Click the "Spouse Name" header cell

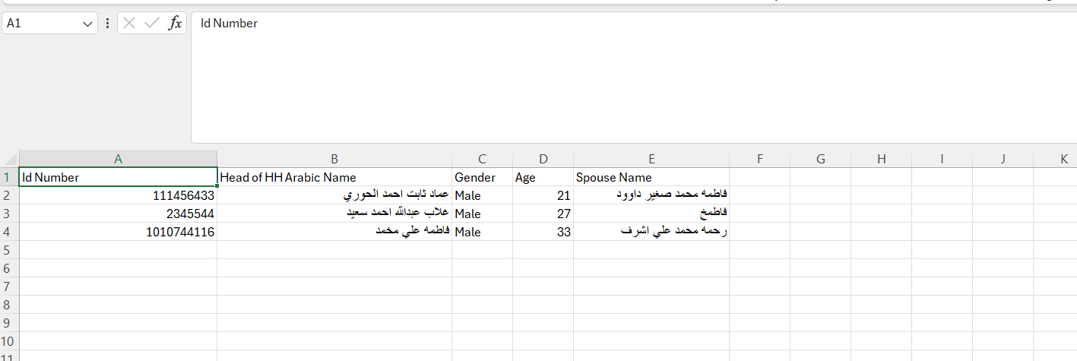(651, 177)
